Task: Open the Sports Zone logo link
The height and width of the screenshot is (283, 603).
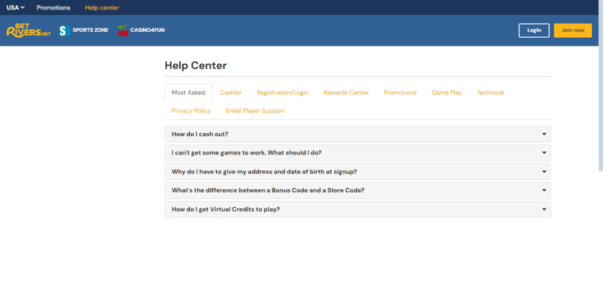Action: 84,31
